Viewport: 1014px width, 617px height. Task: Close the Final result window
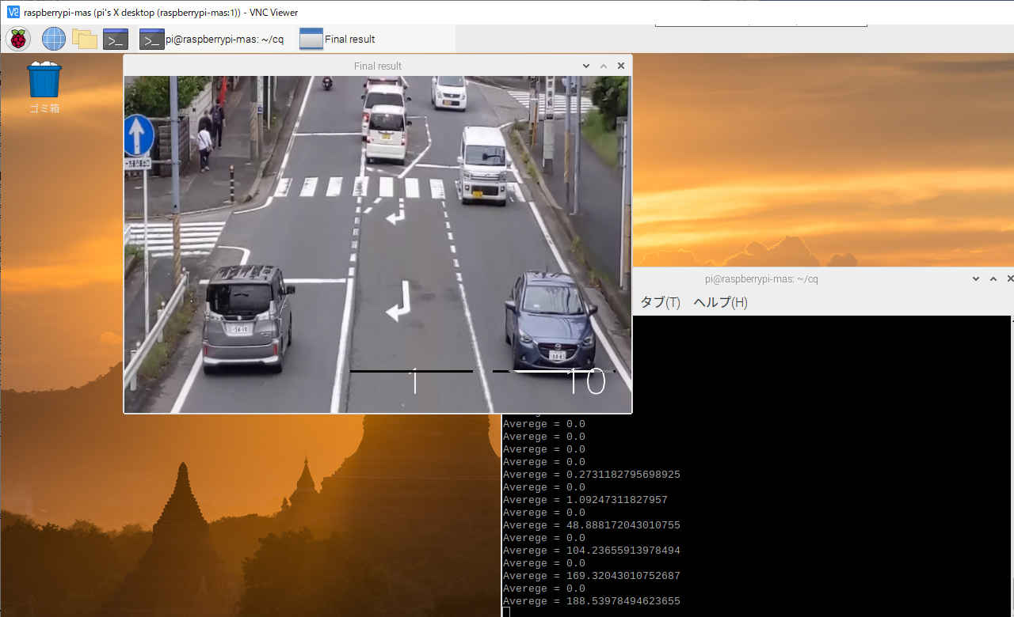[621, 66]
